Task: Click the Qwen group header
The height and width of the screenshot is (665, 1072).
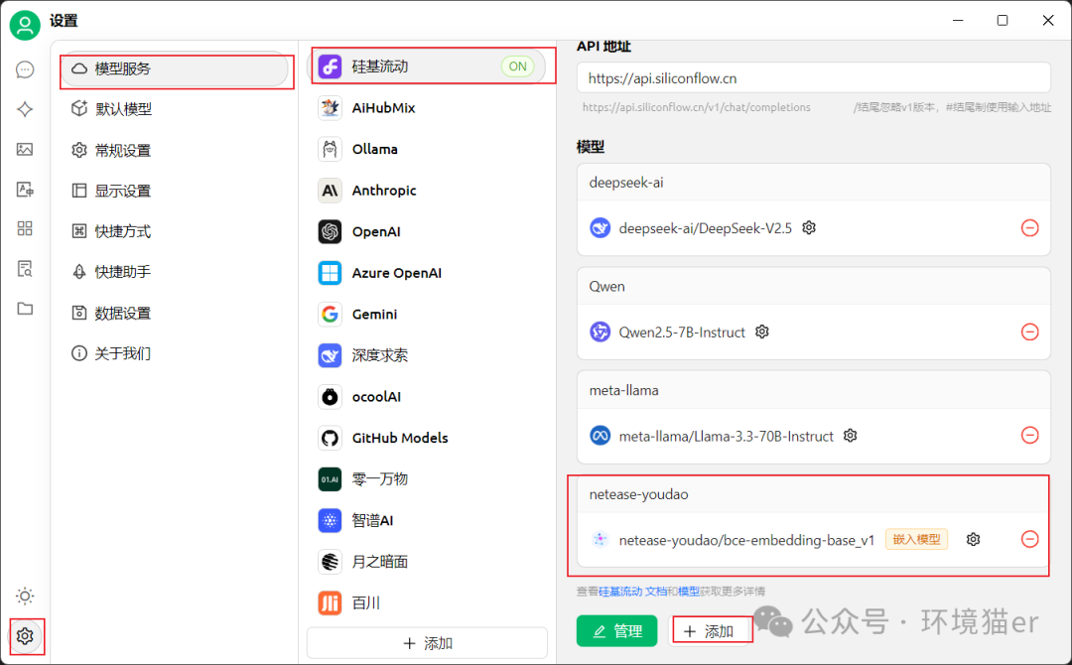Action: [x=814, y=287]
